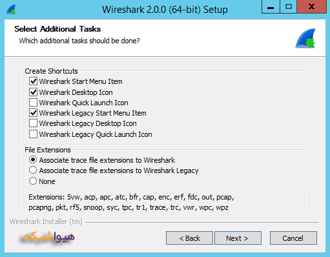The height and width of the screenshot is (257, 330).
Task: Close the Wireshark Setup window
Action: pos(311,7)
